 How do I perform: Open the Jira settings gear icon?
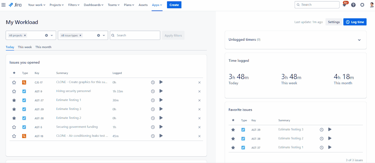coord(362,5)
